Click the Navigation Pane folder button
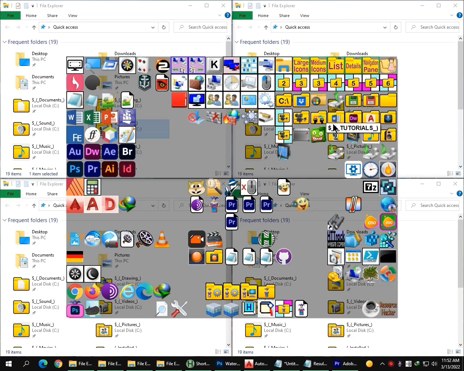This screenshot has height=371, width=464. 371,65
